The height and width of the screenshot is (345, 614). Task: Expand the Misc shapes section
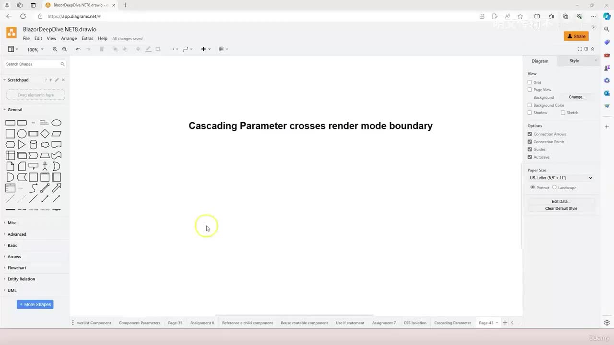[x=12, y=223]
